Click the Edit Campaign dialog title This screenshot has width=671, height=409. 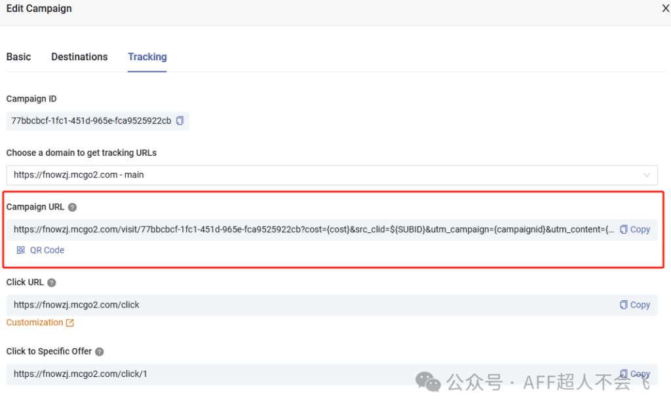tap(39, 9)
